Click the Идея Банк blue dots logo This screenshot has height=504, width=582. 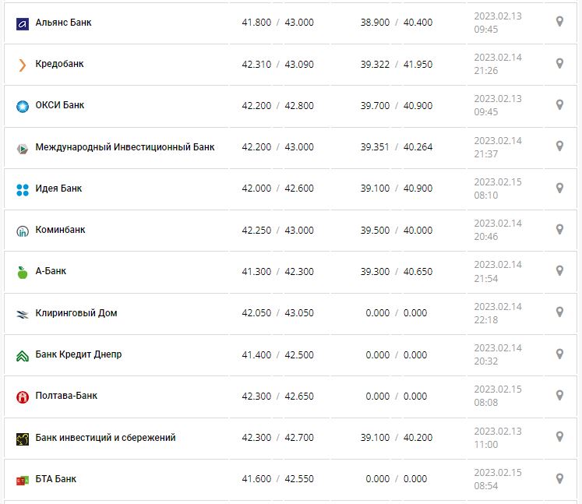click(x=22, y=189)
